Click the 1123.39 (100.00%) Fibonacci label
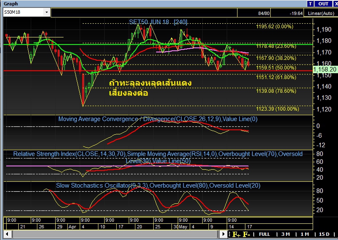Screen dimensions: 338x240 tap(278, 109)
